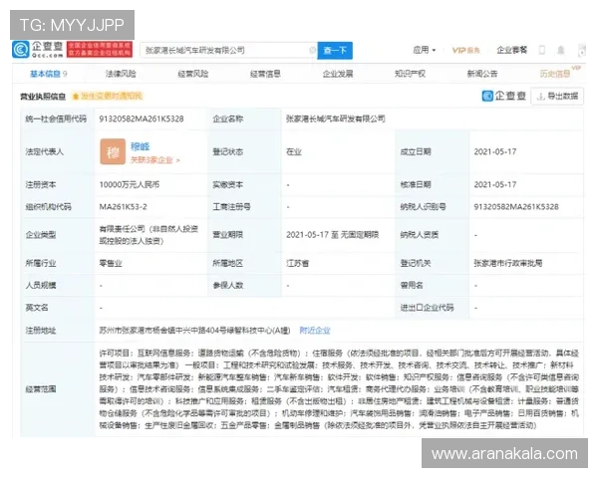The image size is (598, 478).
Task: Switch to the 经营风险 tab
Action: pyautogui.click(x=193, y=74)
